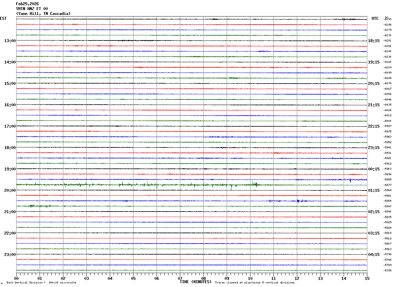Click the 23:15 UTC time label
393x287 pixels.
374,148
